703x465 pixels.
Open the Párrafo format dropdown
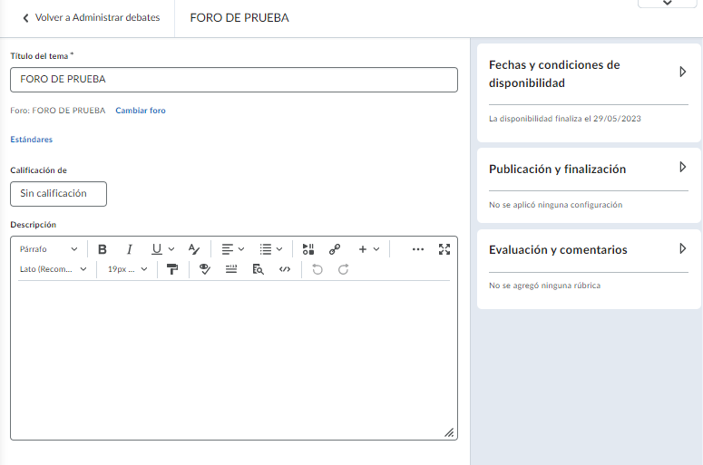click(49, 249)
